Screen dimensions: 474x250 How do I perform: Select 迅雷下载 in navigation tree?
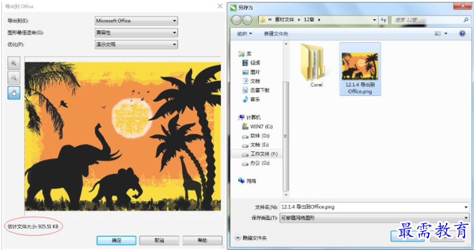(x=256, y=90)
